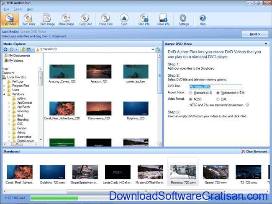Viewport: 272px width, 204px height.
Task: Open the File menu
Action: [6, 9]
